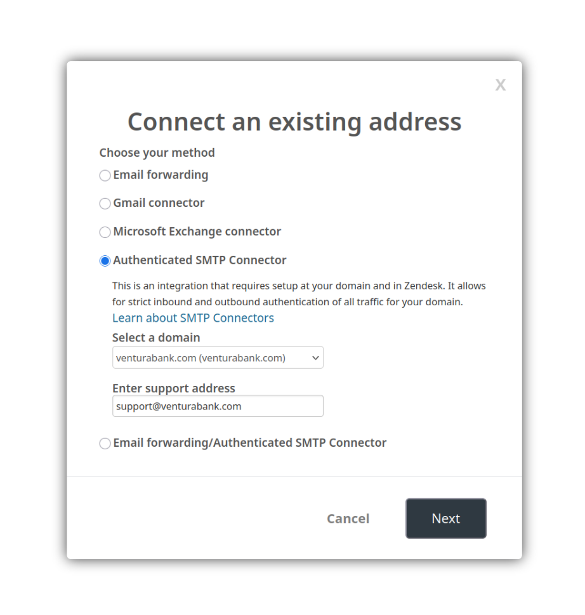
Task: Click the "Select a domain" field label
Action: (156, 338)
